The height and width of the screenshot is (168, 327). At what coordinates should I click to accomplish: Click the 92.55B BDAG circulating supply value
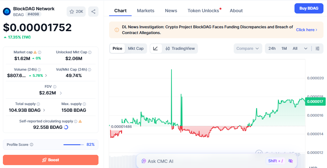point(48,127)
